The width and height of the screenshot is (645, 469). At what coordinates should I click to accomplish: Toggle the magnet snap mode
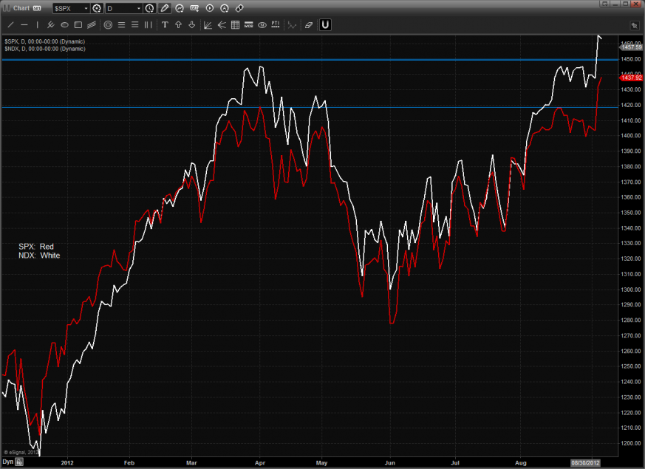(325, 25)
